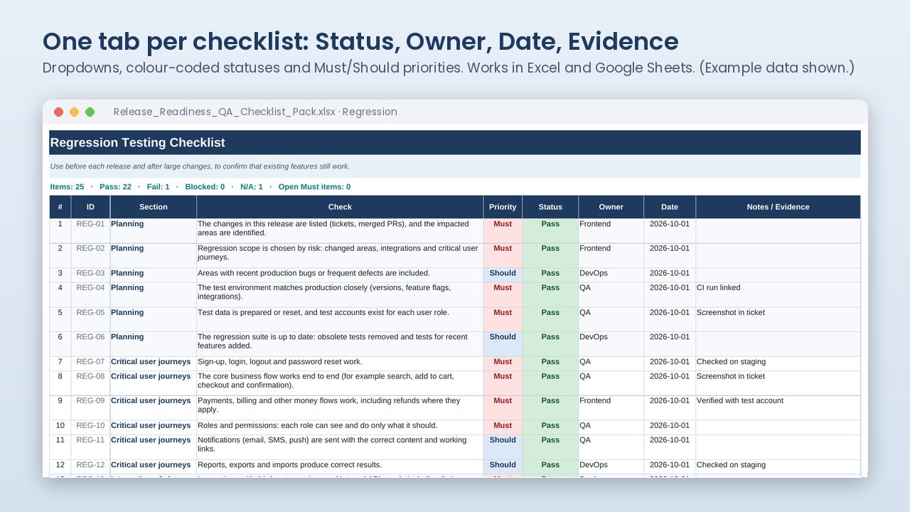Click the date cell for REG-08

pos(670,383)
